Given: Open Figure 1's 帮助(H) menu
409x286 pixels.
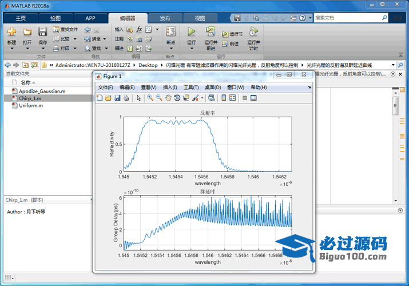Looking at the screenshot, I should (259, 88).
